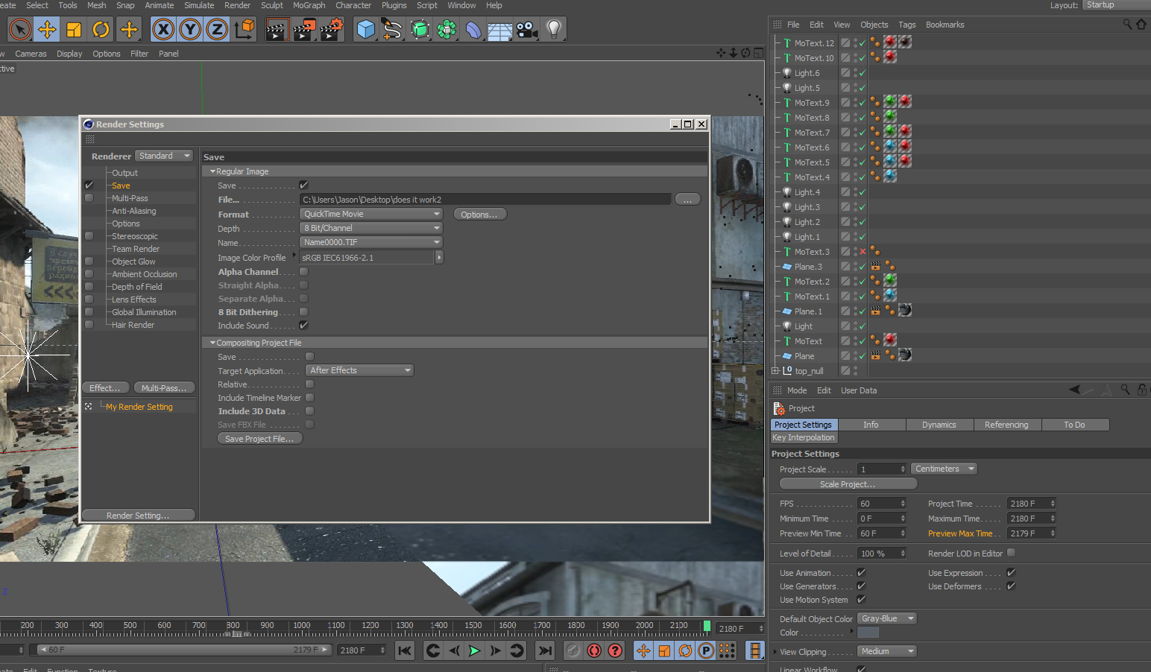Enable Ambient Occlusion in render list
The image size is (1151, 672).
89,274
